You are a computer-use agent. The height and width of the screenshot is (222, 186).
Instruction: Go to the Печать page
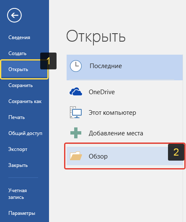(x=16, y=117)
